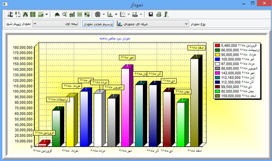Viewport: 272px width, 161px height.
Task: Click the point labels '3,1' icon
Action: coord(18,14)
